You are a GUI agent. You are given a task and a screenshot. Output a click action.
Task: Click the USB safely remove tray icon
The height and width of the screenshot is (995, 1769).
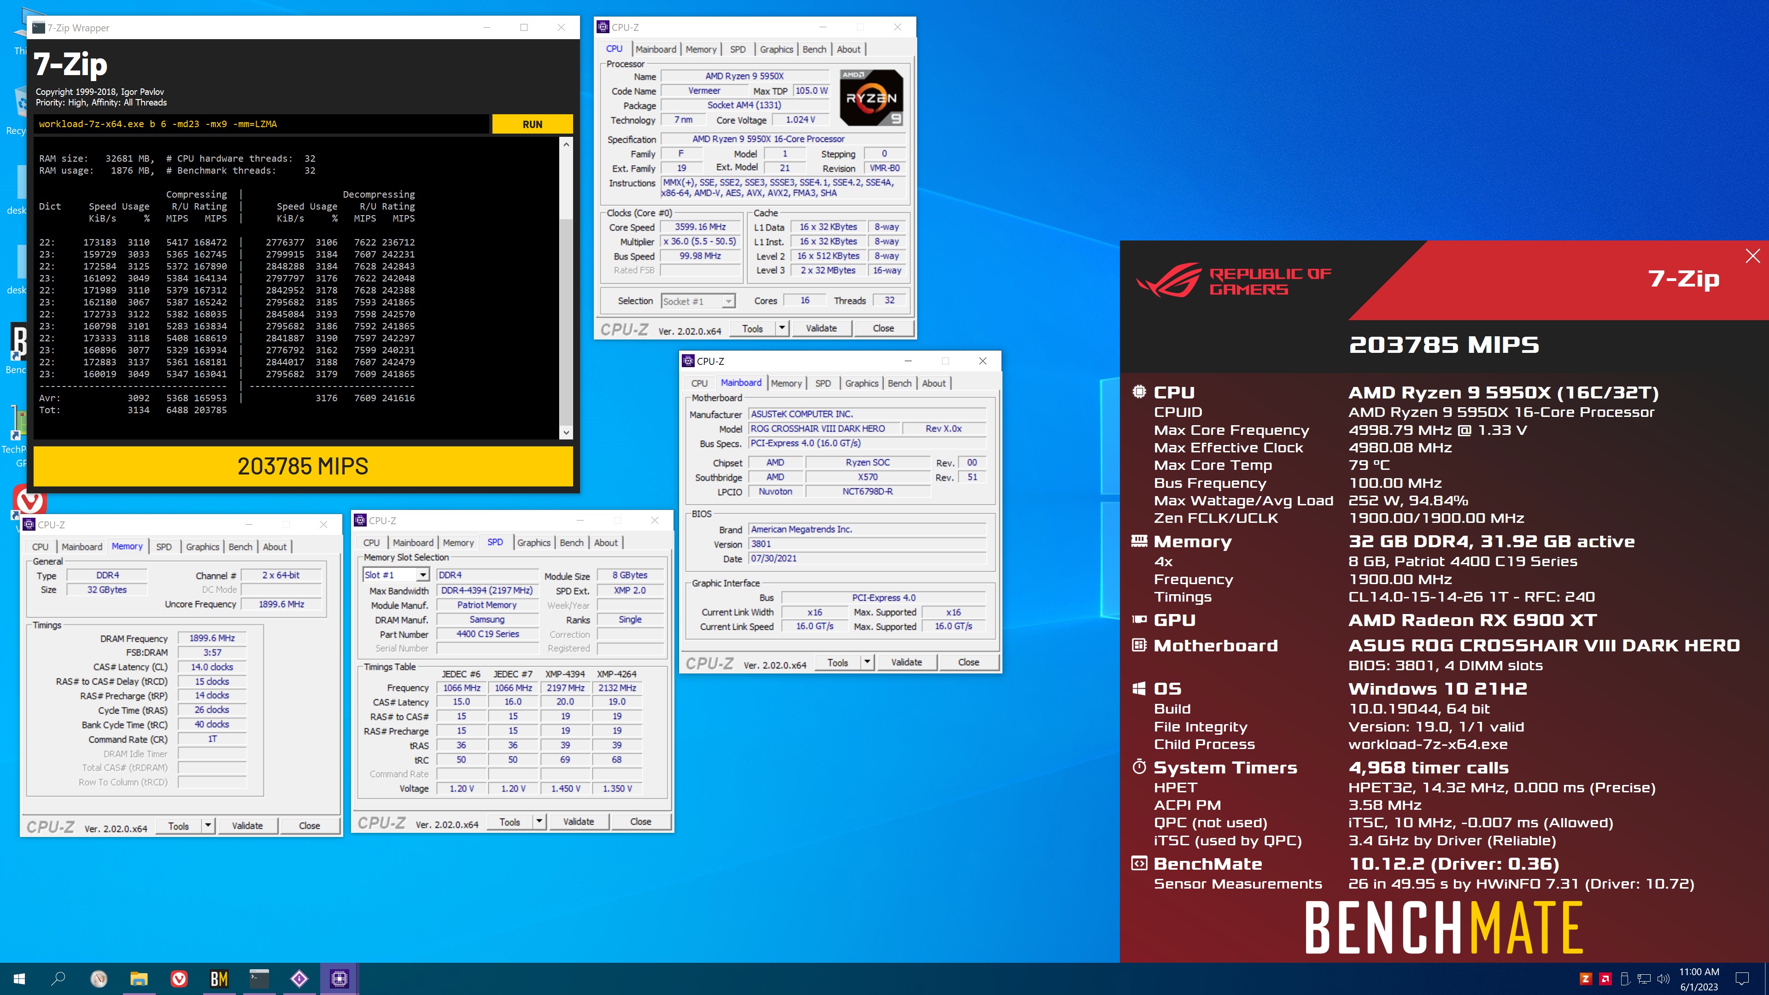coord(1625,978)
